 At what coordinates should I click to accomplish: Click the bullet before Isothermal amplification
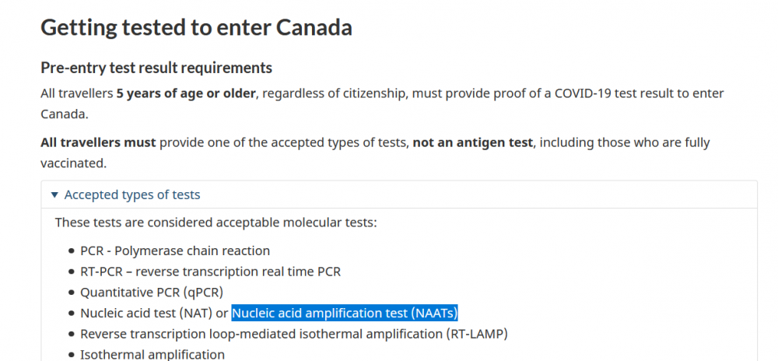(72, 355)
